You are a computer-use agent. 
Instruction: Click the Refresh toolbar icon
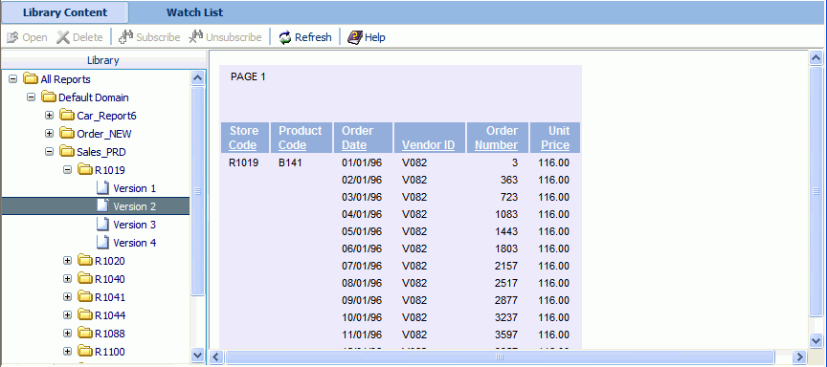[285, 37]
